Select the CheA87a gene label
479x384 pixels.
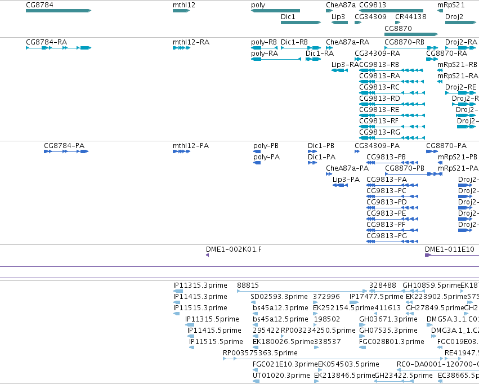(x=341, y=5)
